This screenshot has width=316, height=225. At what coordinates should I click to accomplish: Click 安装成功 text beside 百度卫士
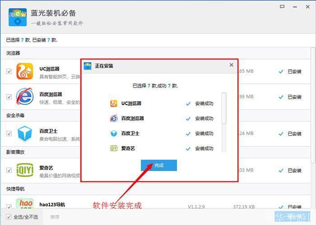[x=204, y=133]
